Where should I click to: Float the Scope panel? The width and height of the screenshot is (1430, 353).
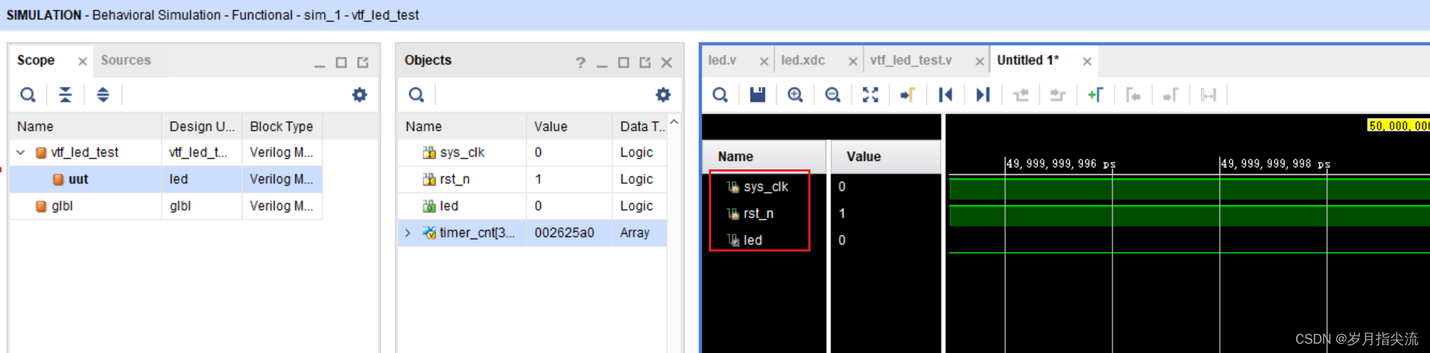click(x=363, y=63)
